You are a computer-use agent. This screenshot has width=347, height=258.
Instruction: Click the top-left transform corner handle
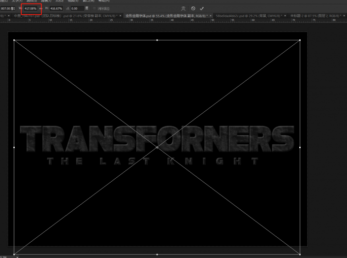click(14, 40)
